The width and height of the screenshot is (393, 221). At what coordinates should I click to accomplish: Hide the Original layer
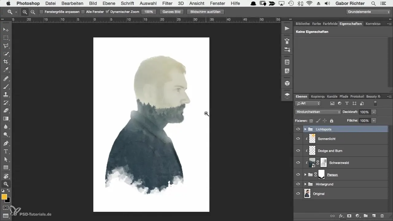click(298, 194)
